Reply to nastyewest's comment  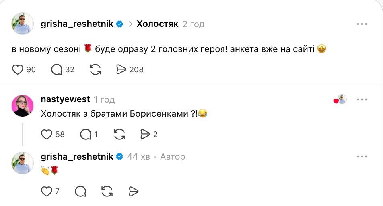pos(86,135)
